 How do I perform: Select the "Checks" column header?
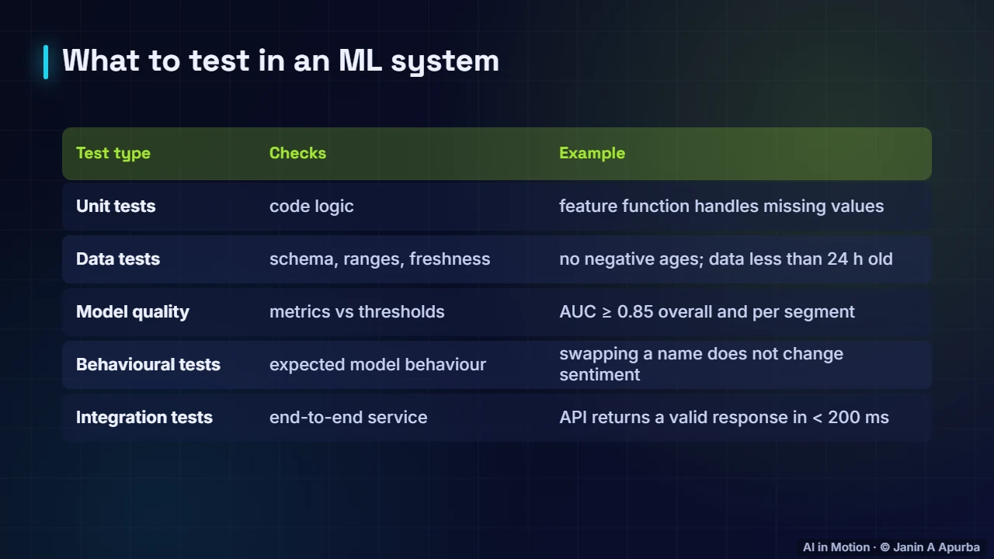(x=297, y=153)
